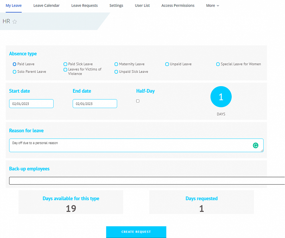Open the Settings tab
The image size is (285, 238).
[x=116, y=5]
